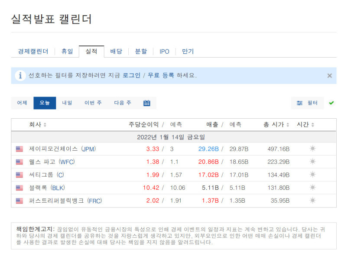Select the 실적 tab
The width and height of the screenshot is (338, 256).
[91, 52]
